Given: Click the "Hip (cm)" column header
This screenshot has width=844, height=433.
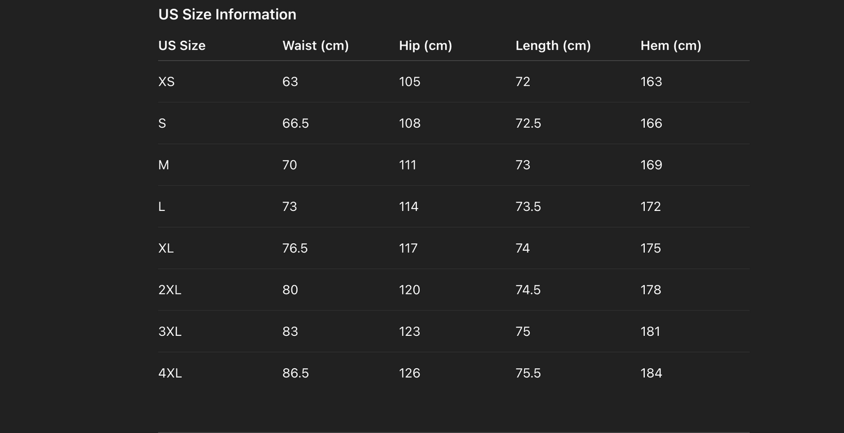Looking at the screenshot, I should coord(425,46).
